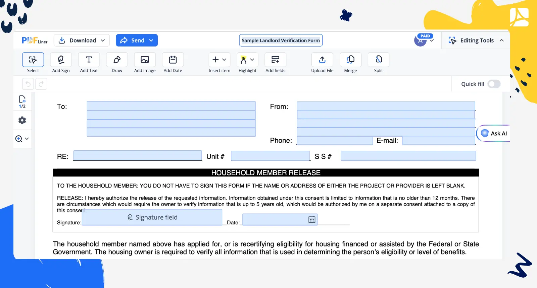Open the Add Image tool
The image size is (537, 288).
pos(145,60)
